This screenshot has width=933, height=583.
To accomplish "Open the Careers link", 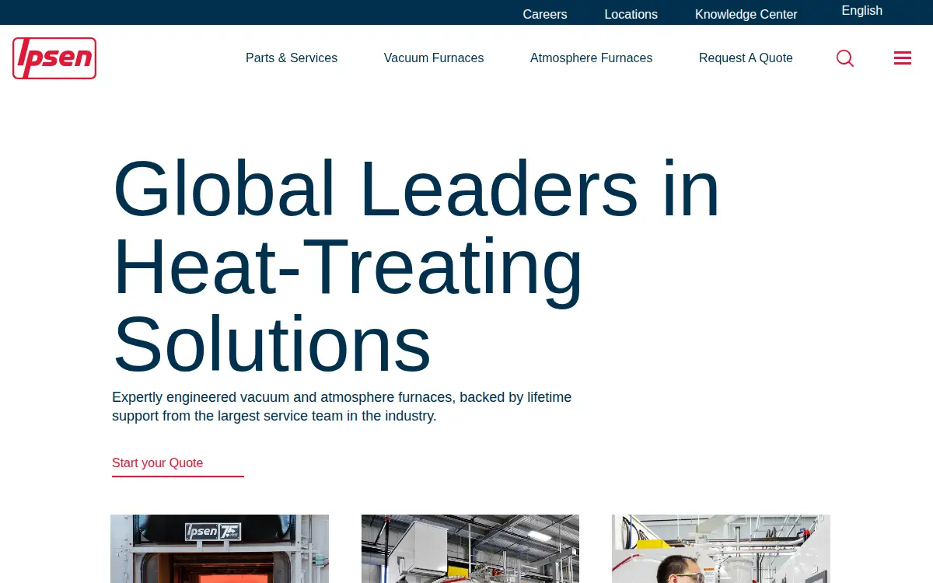I will [x=545, y=14].
